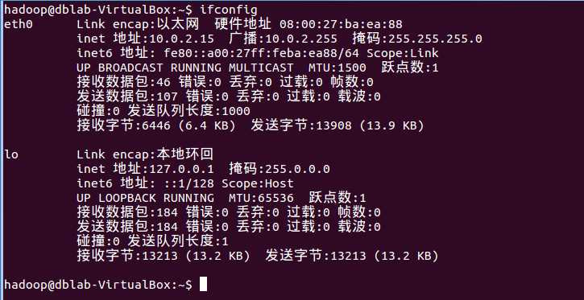Click the eth0 UP BROADCAST RUNNING MULTICAST flags

pos(185,68)
